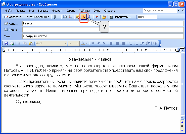186x134 pixels.
Task: Click the Кому... recipients button
Action: (11, 24)
